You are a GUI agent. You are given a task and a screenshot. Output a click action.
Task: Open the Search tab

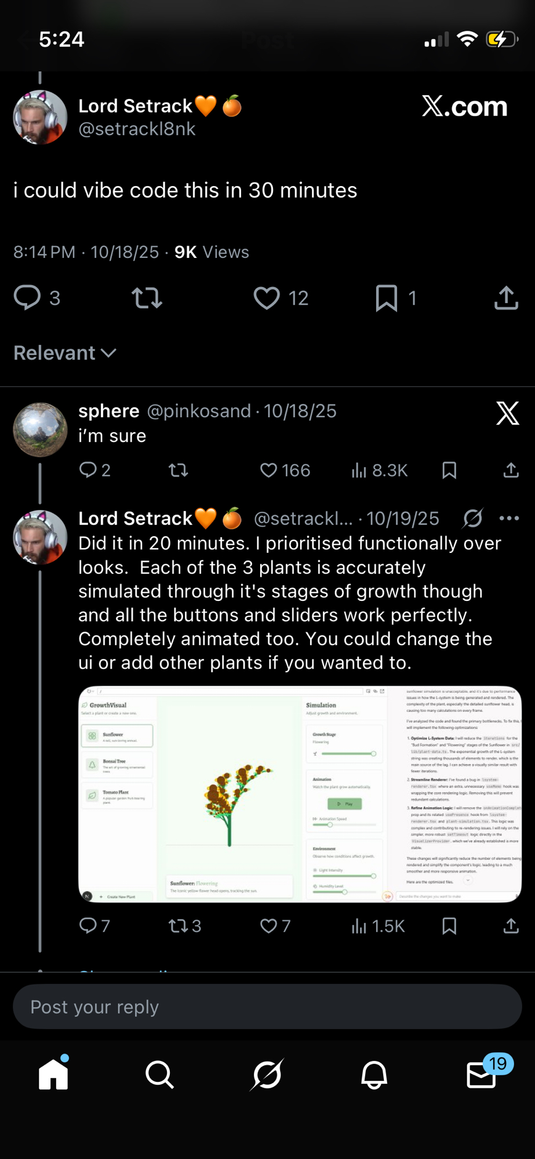coord(159,1075)
